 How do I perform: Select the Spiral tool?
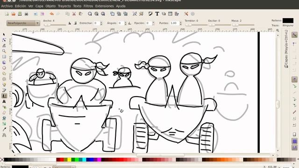click(x=4, y=79)
